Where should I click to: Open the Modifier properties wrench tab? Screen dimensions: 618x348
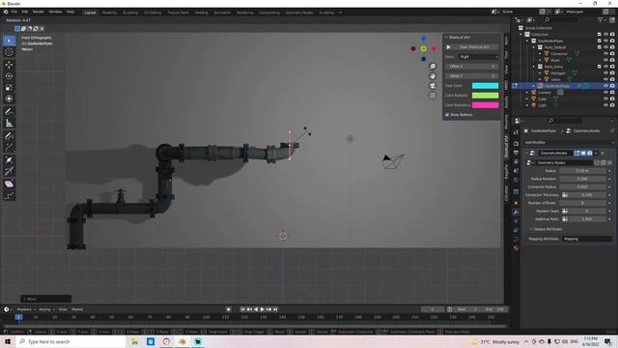pyautogui.click(x=516, y=213)
